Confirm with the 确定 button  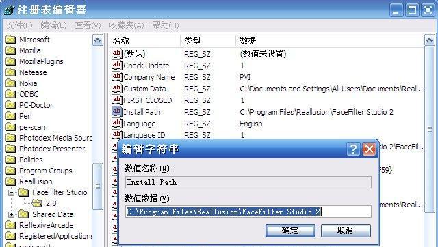point(290,231)
